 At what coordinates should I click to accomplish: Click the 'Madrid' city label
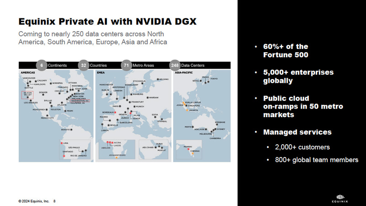[x=104, y=117]
